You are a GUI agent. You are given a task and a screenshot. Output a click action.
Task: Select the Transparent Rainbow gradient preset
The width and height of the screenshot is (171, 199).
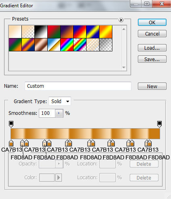pos(80,44)
